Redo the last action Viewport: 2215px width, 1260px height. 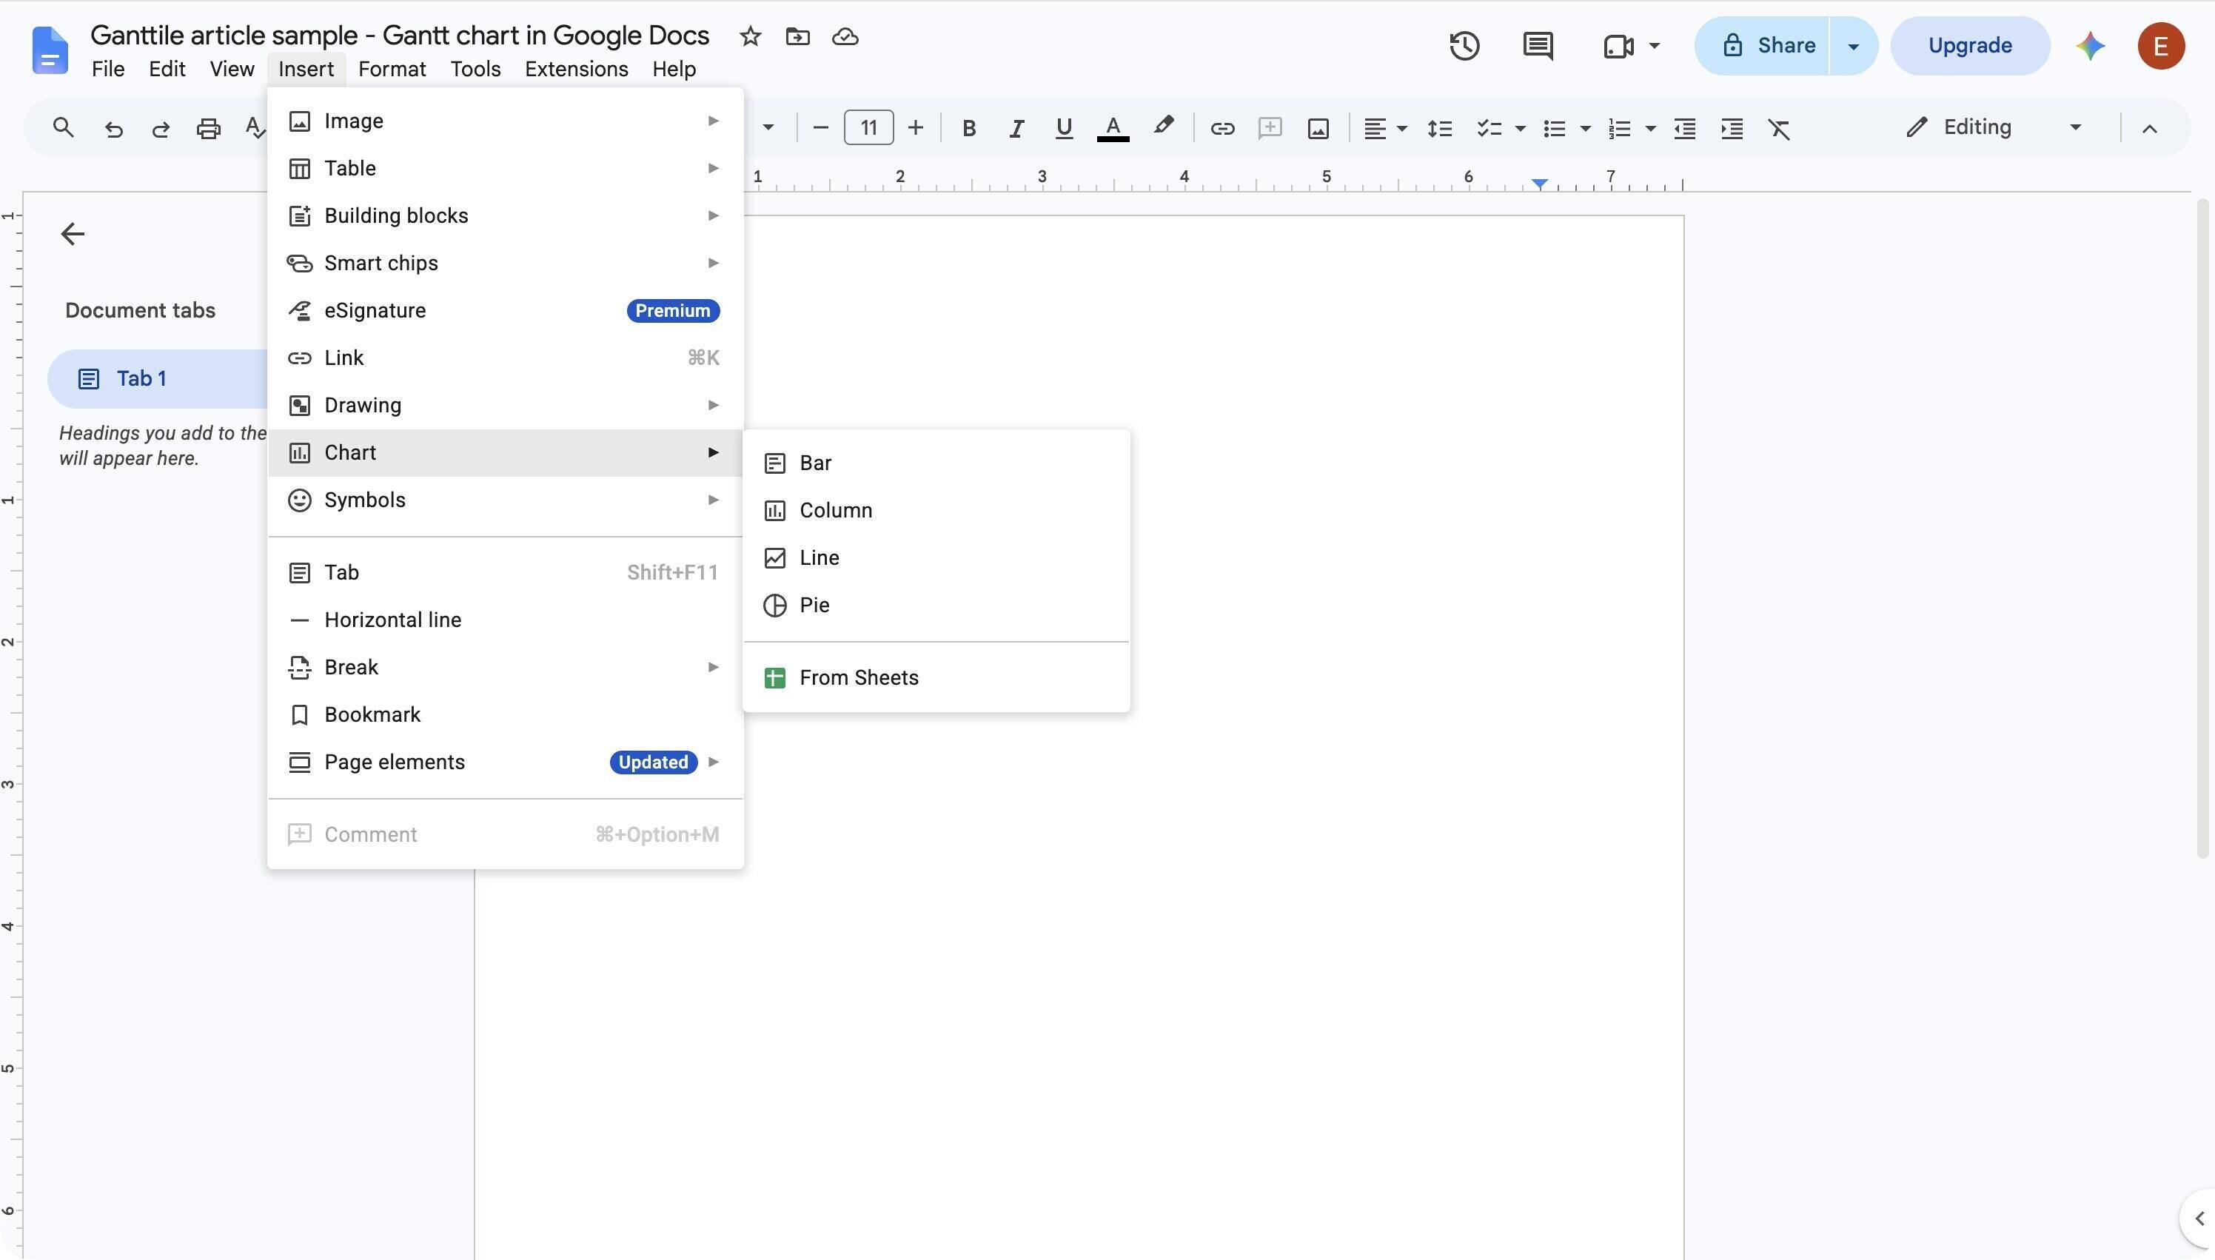coord(160,128)
